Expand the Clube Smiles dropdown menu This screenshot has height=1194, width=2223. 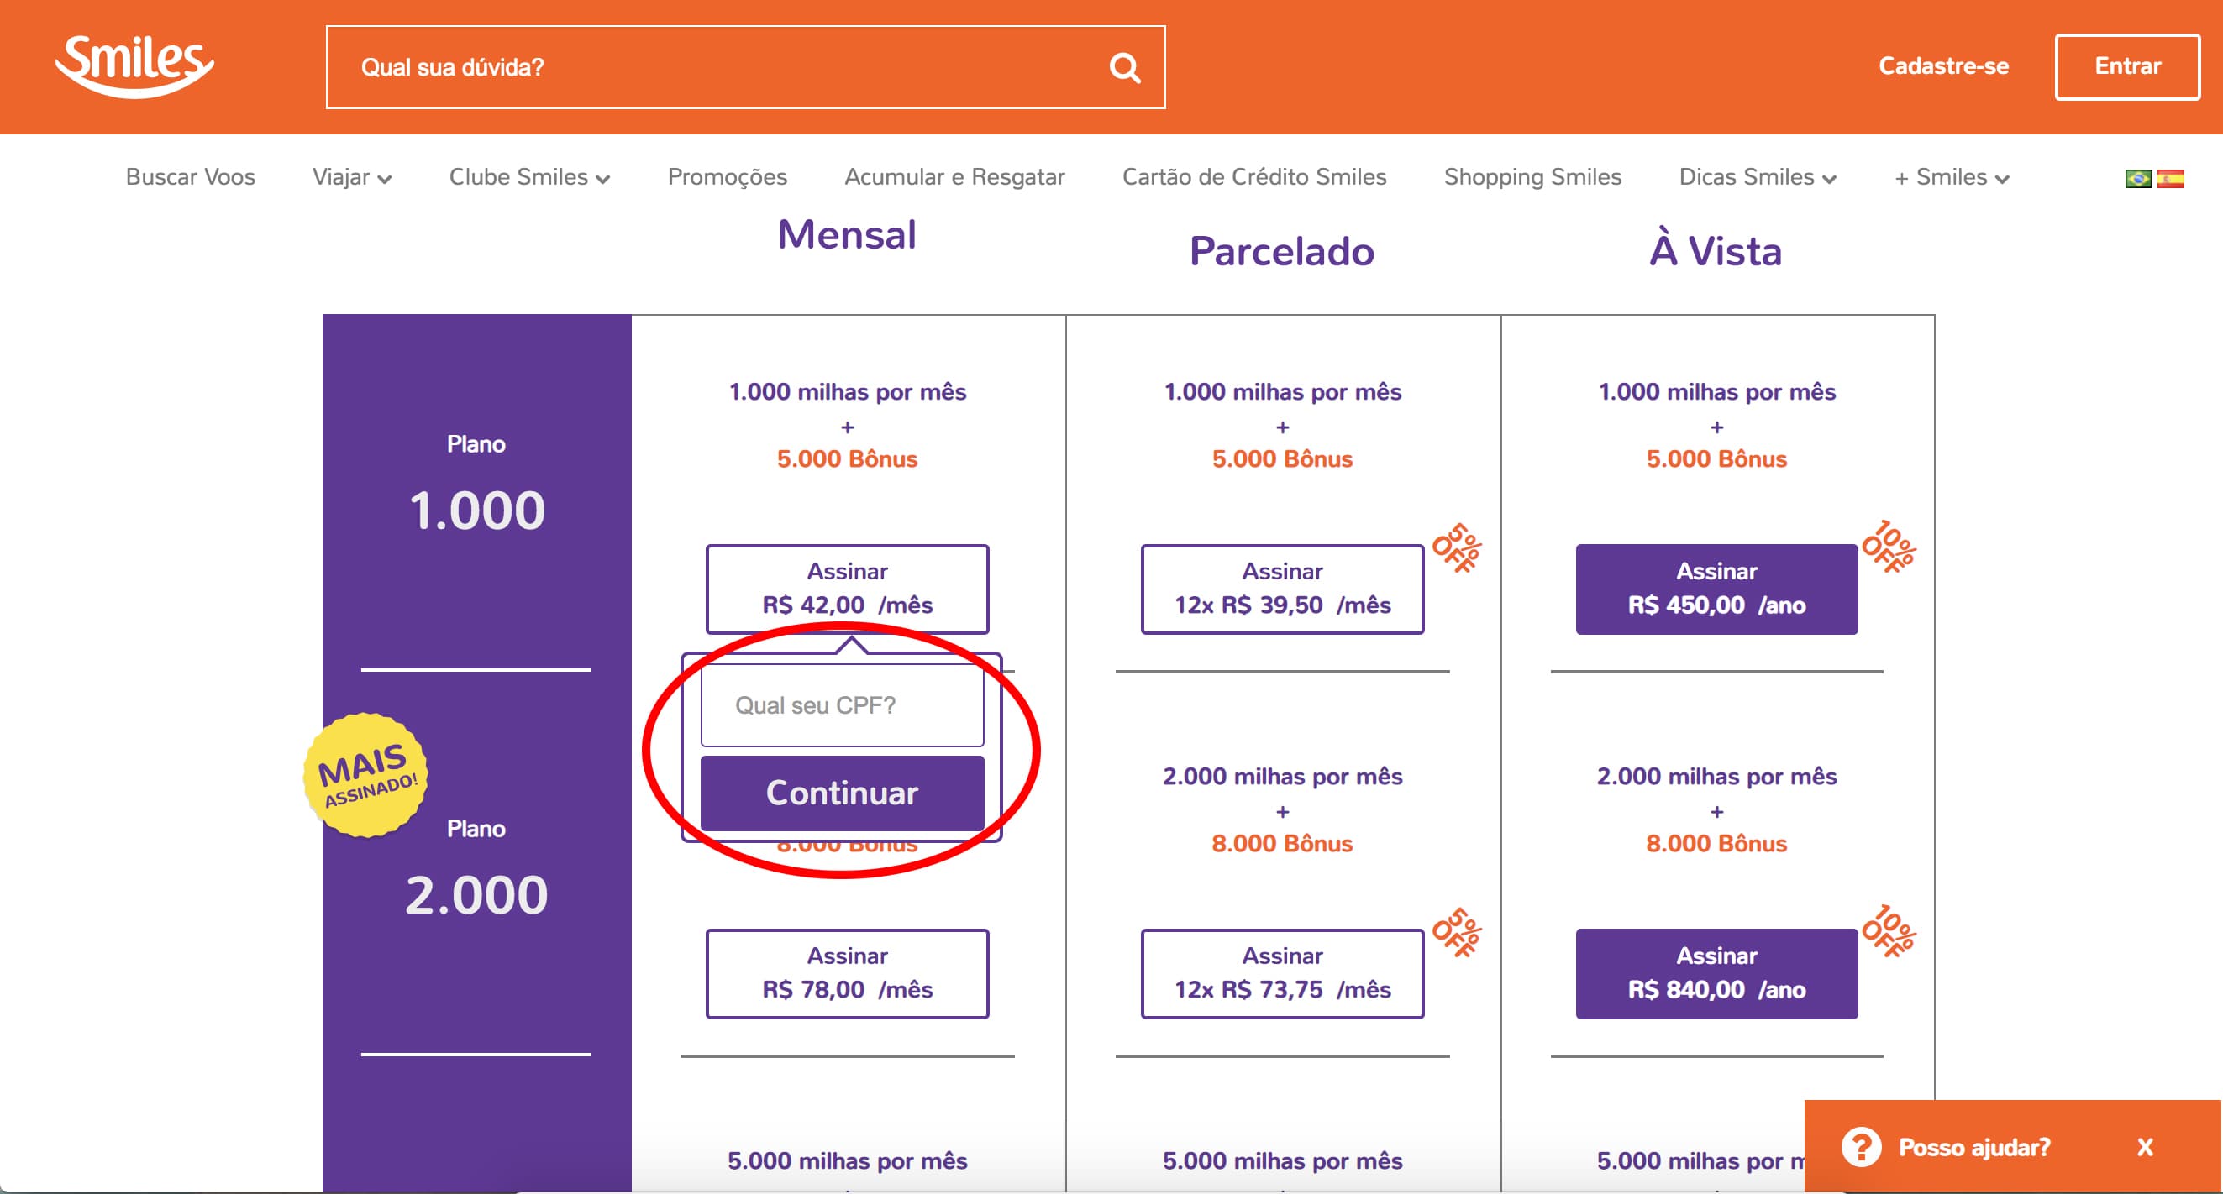[529, 177]
